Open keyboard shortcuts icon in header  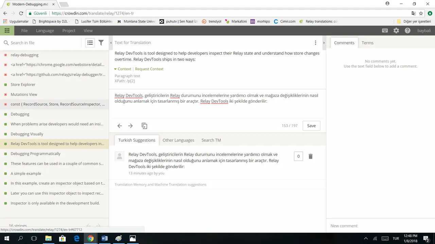coord(385,30)
